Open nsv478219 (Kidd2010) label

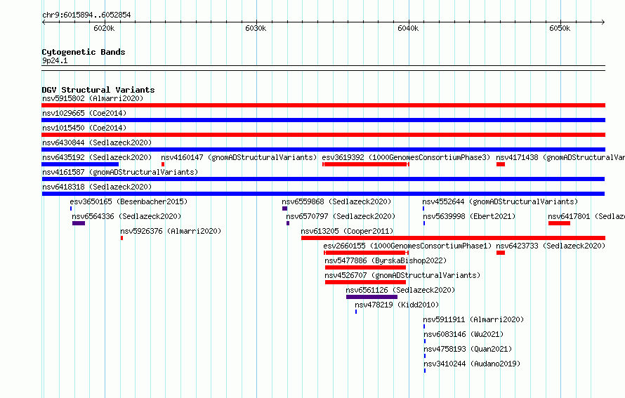click(x=397, y=305)
